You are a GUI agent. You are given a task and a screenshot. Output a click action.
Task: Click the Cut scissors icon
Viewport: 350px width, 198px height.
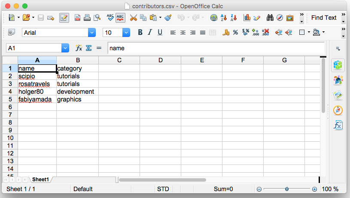tap(133, 18)
